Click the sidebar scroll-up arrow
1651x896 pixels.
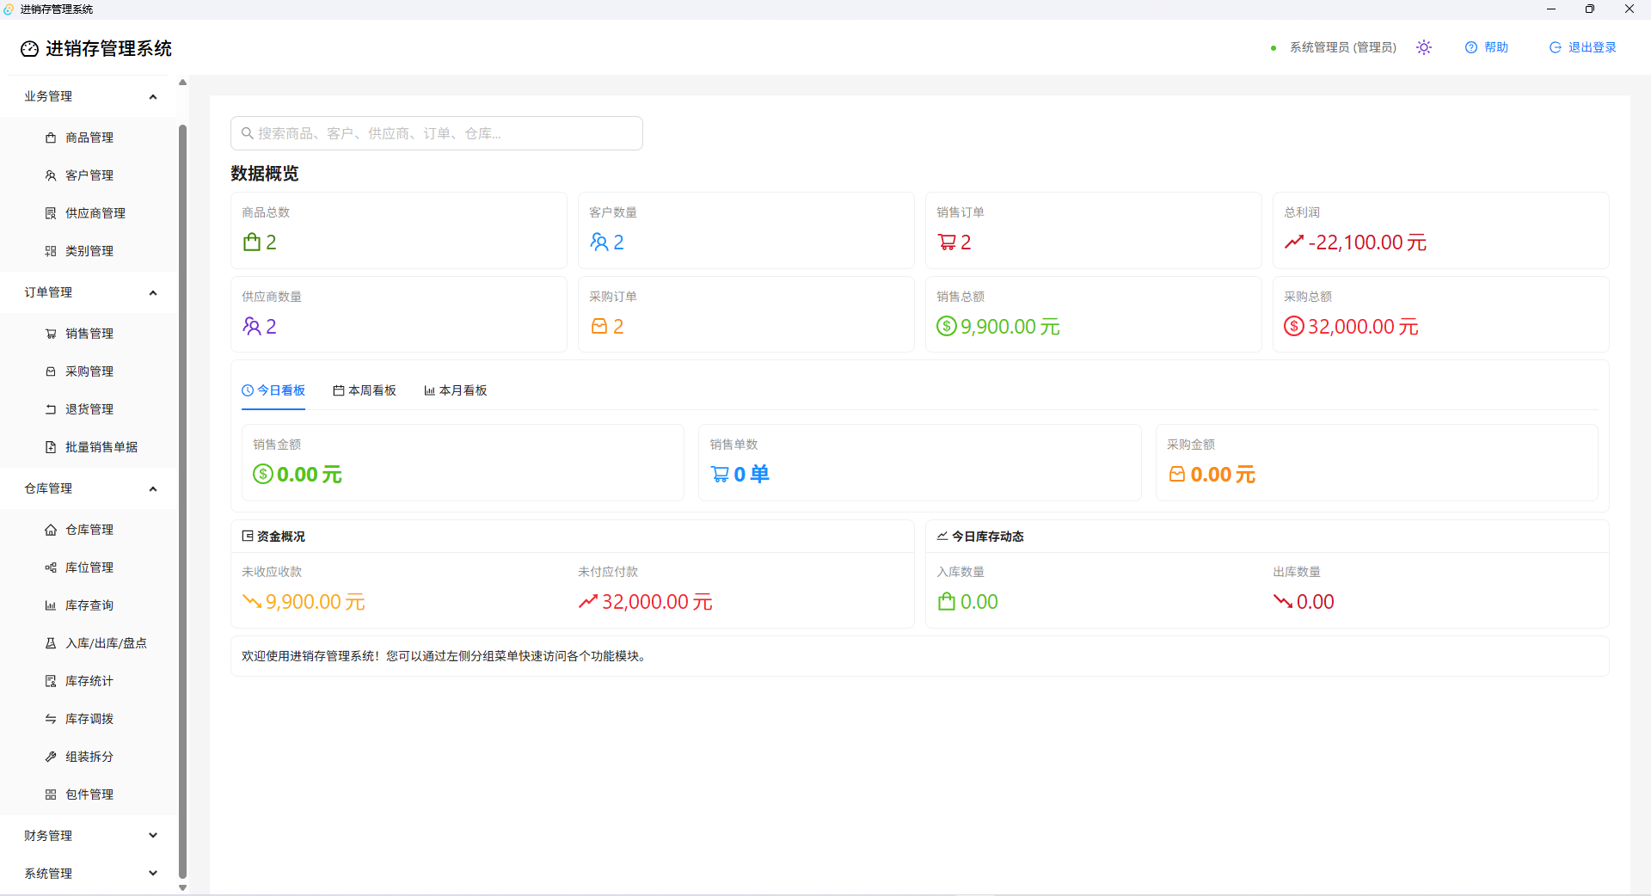click(182, 83)
